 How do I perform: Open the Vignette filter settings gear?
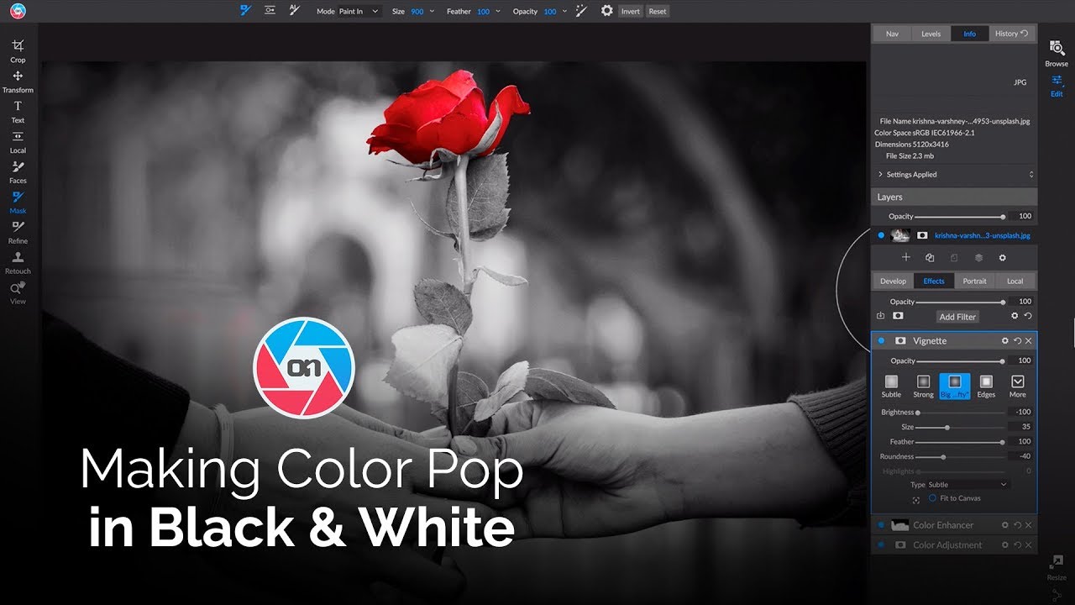coord(1004,340)
